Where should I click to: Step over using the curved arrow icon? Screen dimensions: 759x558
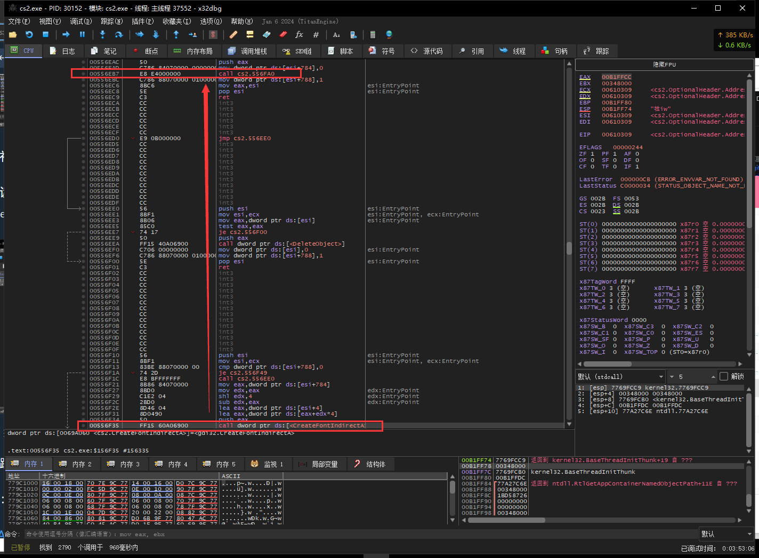pyautogui.click(x=119, y=35)
